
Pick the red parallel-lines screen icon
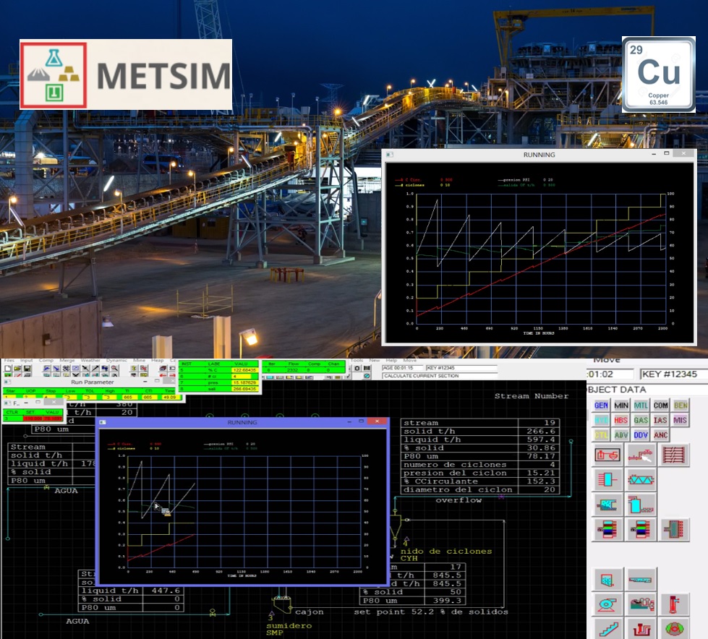click(674, 455)
